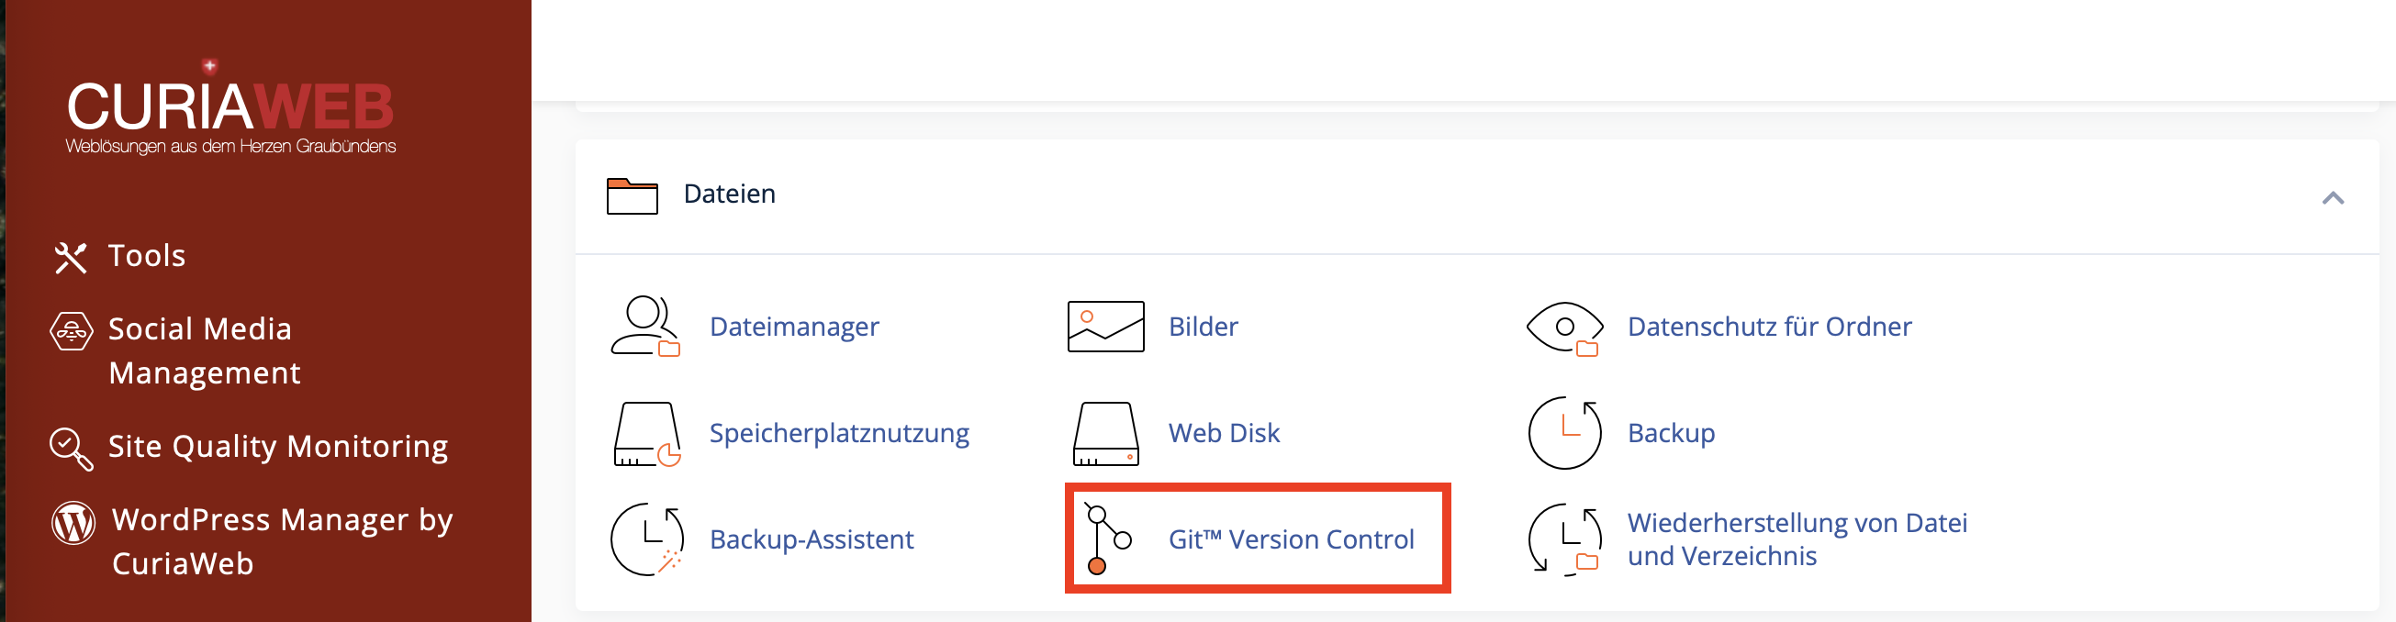
Task: Click the Dateien folder header icon
Action: [x=632, y=195]
